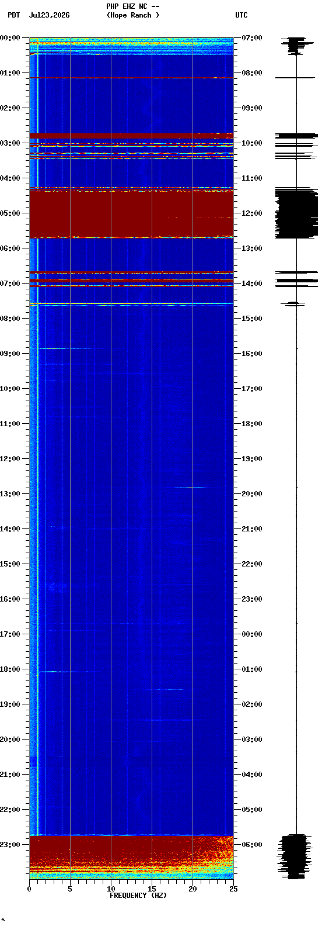The image size is (322, 926).
Task: Click the '20:00' PDT time tick label
Action: [10, 740]
